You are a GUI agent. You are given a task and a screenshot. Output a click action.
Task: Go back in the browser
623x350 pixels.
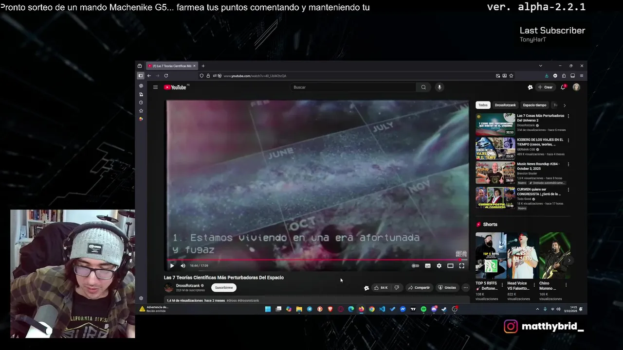tap(149, 76)
